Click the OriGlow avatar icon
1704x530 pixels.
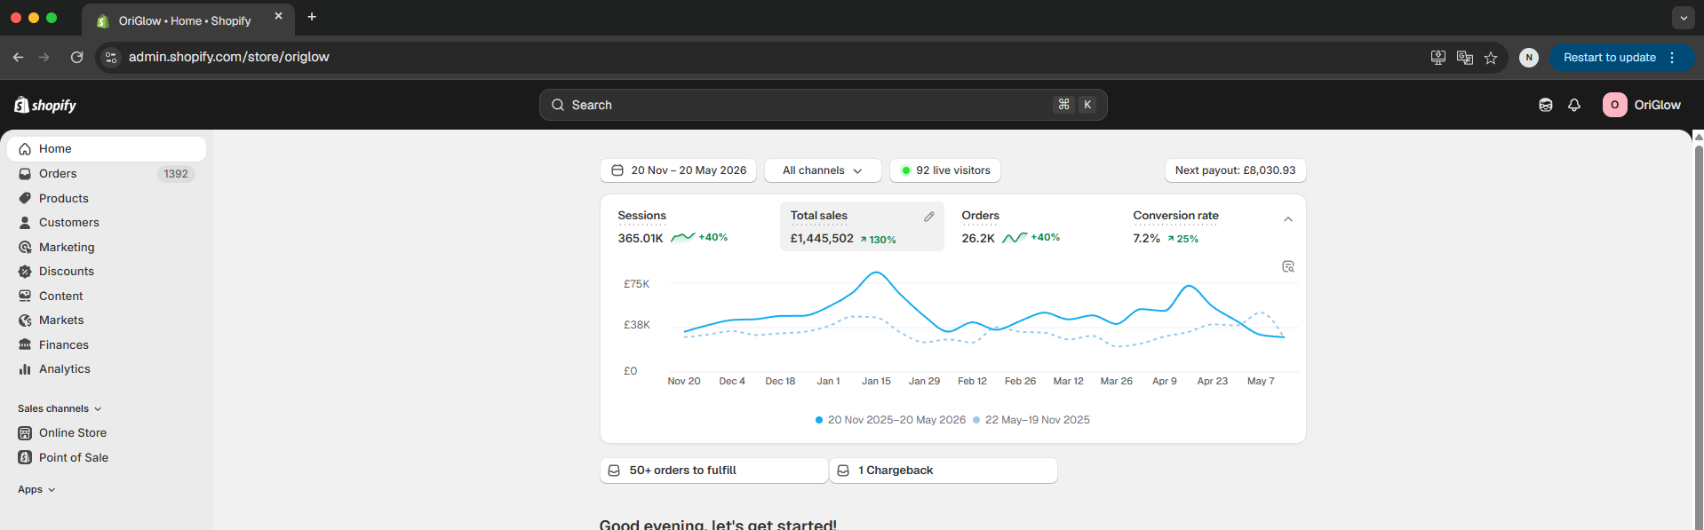click(x=1614, y=105)
